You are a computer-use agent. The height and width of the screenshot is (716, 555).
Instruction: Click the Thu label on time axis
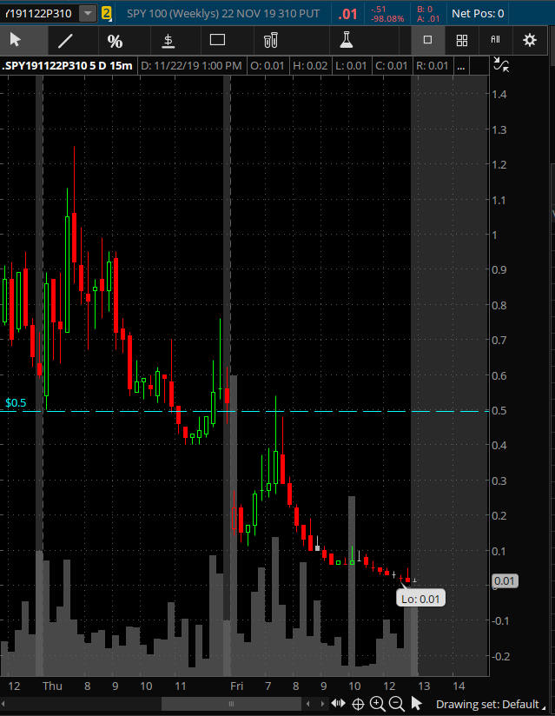pos(52,686)
